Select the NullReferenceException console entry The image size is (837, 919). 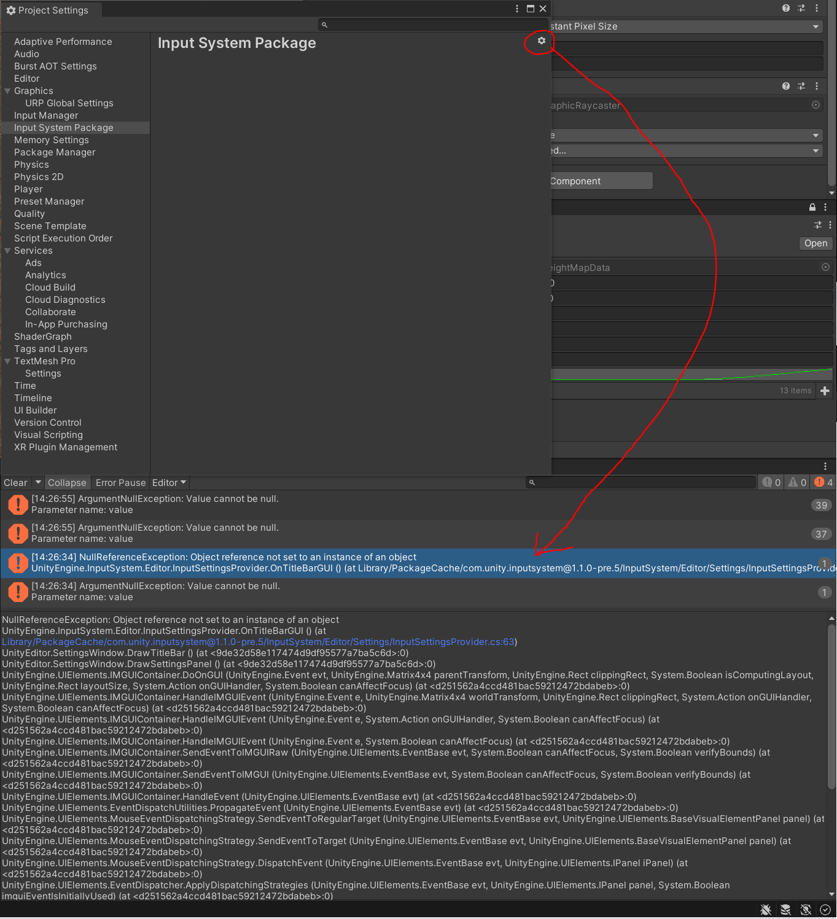tap(418, 563)
